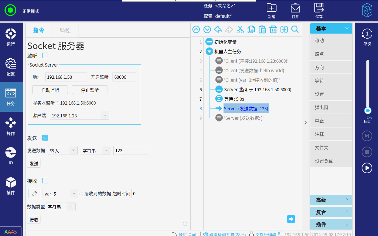Expand the 高级 command category
Viewport: 378px width, 236px height.
[x=331, y=200]
